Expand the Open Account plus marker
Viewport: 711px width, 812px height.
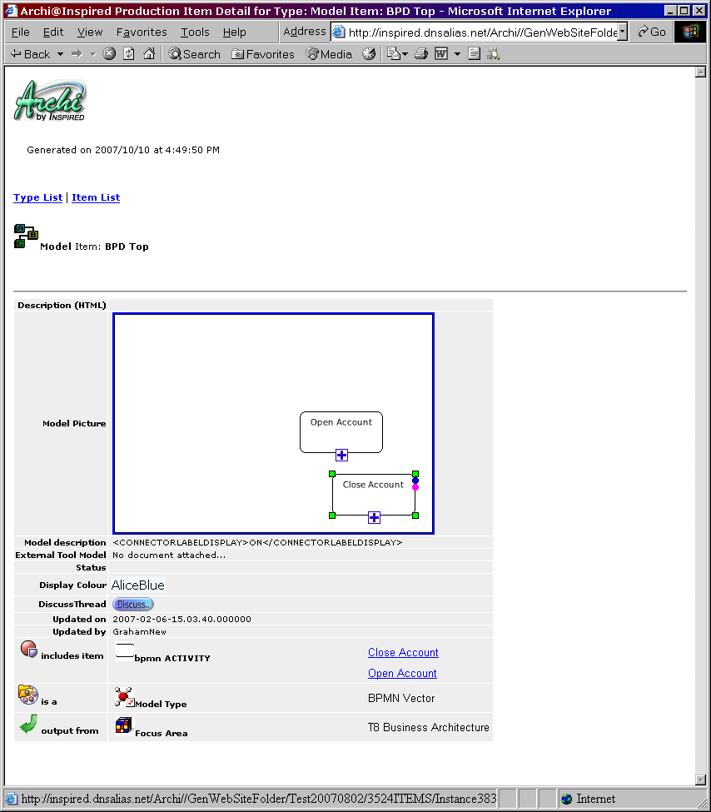[341, 455]
